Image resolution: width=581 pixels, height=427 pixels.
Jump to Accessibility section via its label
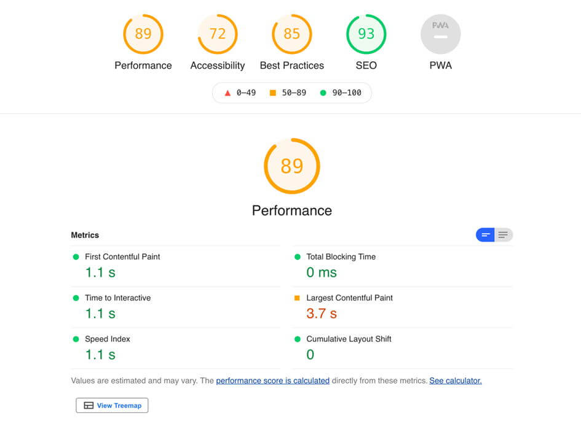coord(218,66)
